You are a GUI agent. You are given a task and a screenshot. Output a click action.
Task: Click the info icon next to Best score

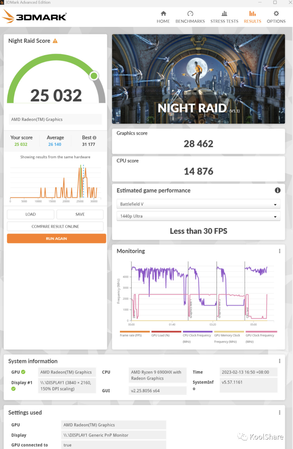pos(94,138)
